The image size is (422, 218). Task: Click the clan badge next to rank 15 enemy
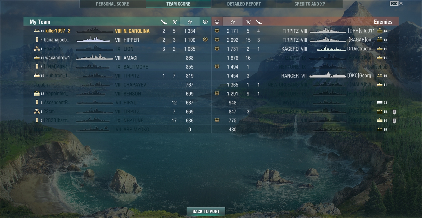tap(394, 112)
